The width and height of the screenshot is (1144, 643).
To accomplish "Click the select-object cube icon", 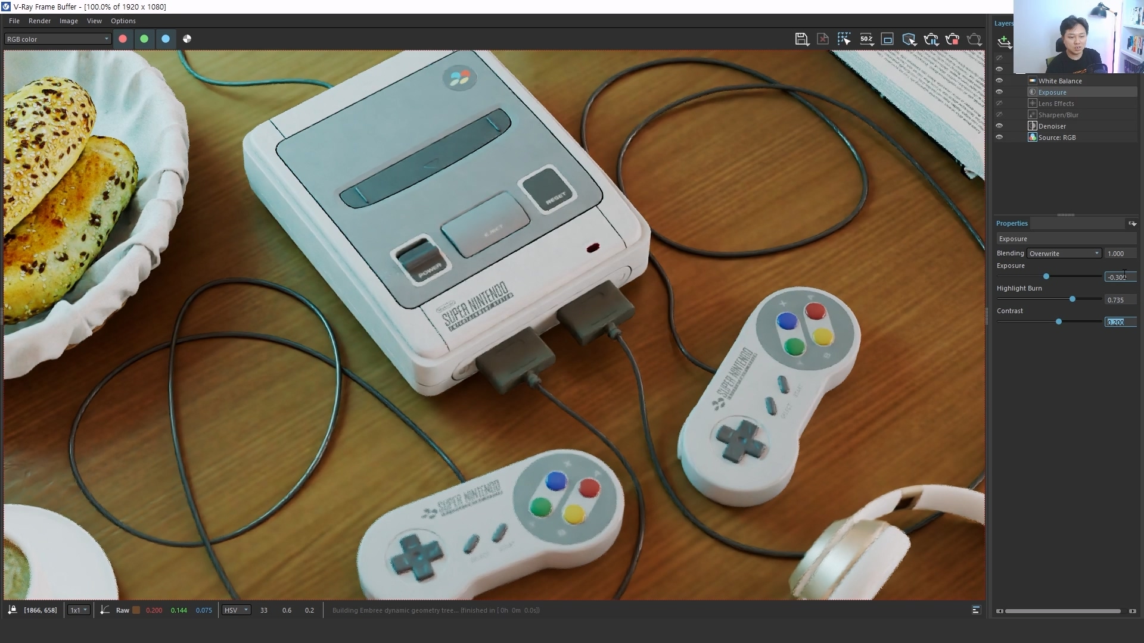I will pyautogui.click(x=909, y=39).
